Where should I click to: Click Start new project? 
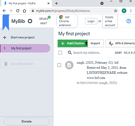(22, 37)
